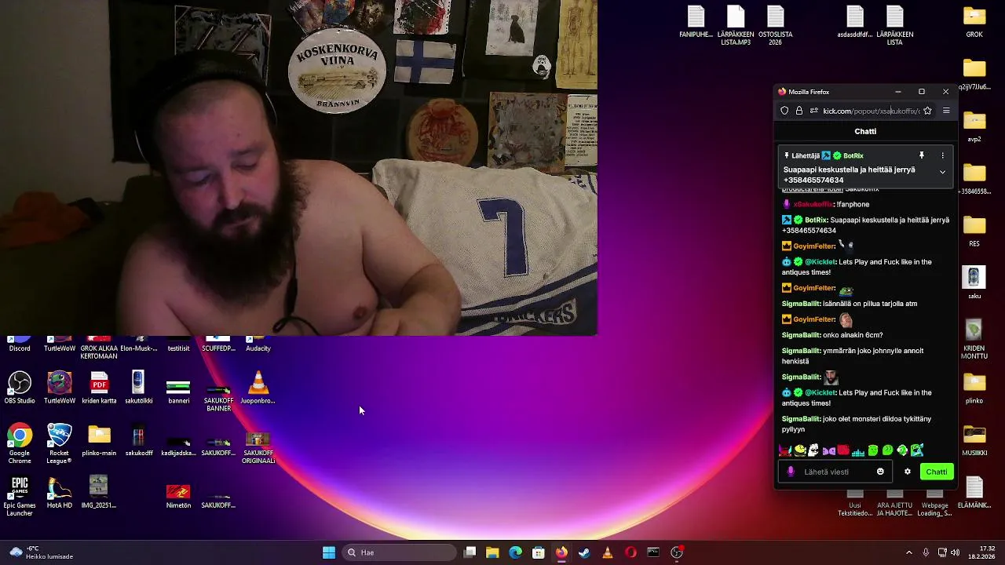The height and width of the screenshot is (565, 1005).
Task: Select the IMG_20251 image file
Action: pos(99,492)
